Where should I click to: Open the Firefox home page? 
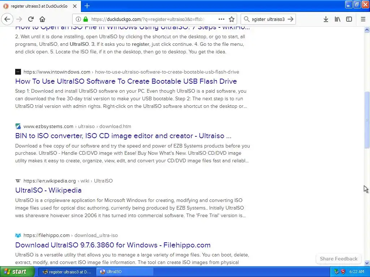tap(42, 19)
